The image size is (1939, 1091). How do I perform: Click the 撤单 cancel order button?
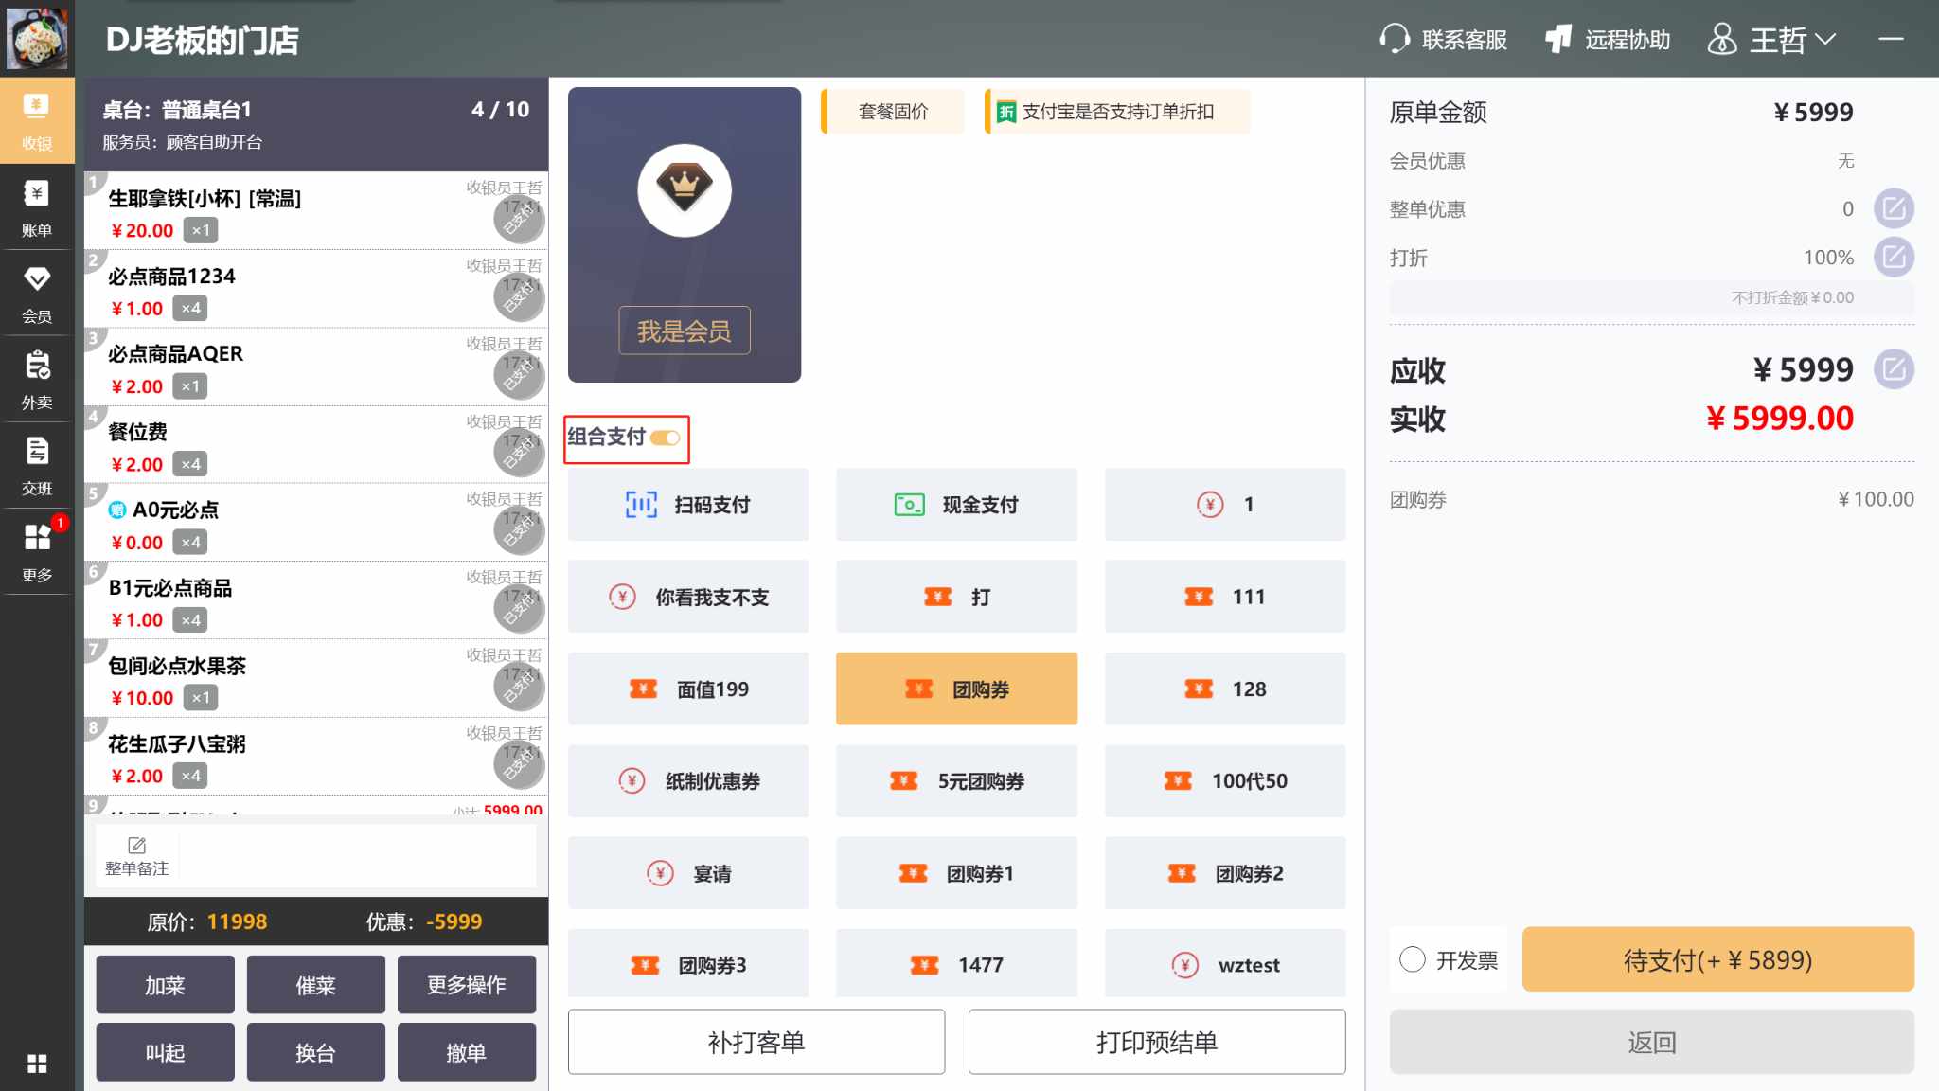[466, 1052]
